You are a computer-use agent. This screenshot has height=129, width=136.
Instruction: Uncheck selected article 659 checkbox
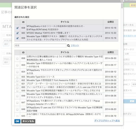pyautogui.click(x=17, y=38)
